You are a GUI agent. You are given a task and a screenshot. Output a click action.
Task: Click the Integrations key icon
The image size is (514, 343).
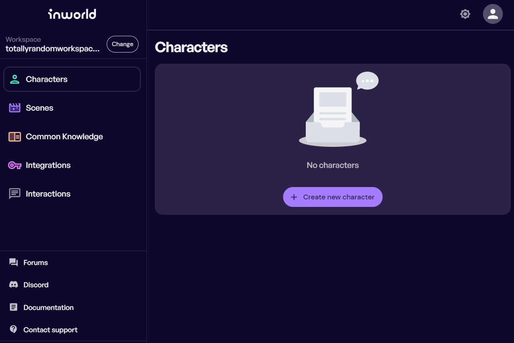click(15, 165)
